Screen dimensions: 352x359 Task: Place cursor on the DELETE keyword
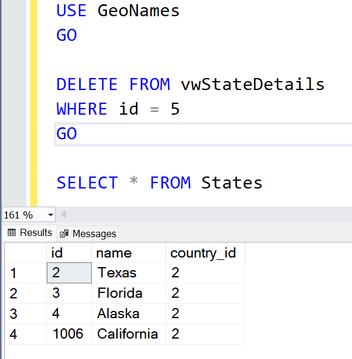coord(87,84)
